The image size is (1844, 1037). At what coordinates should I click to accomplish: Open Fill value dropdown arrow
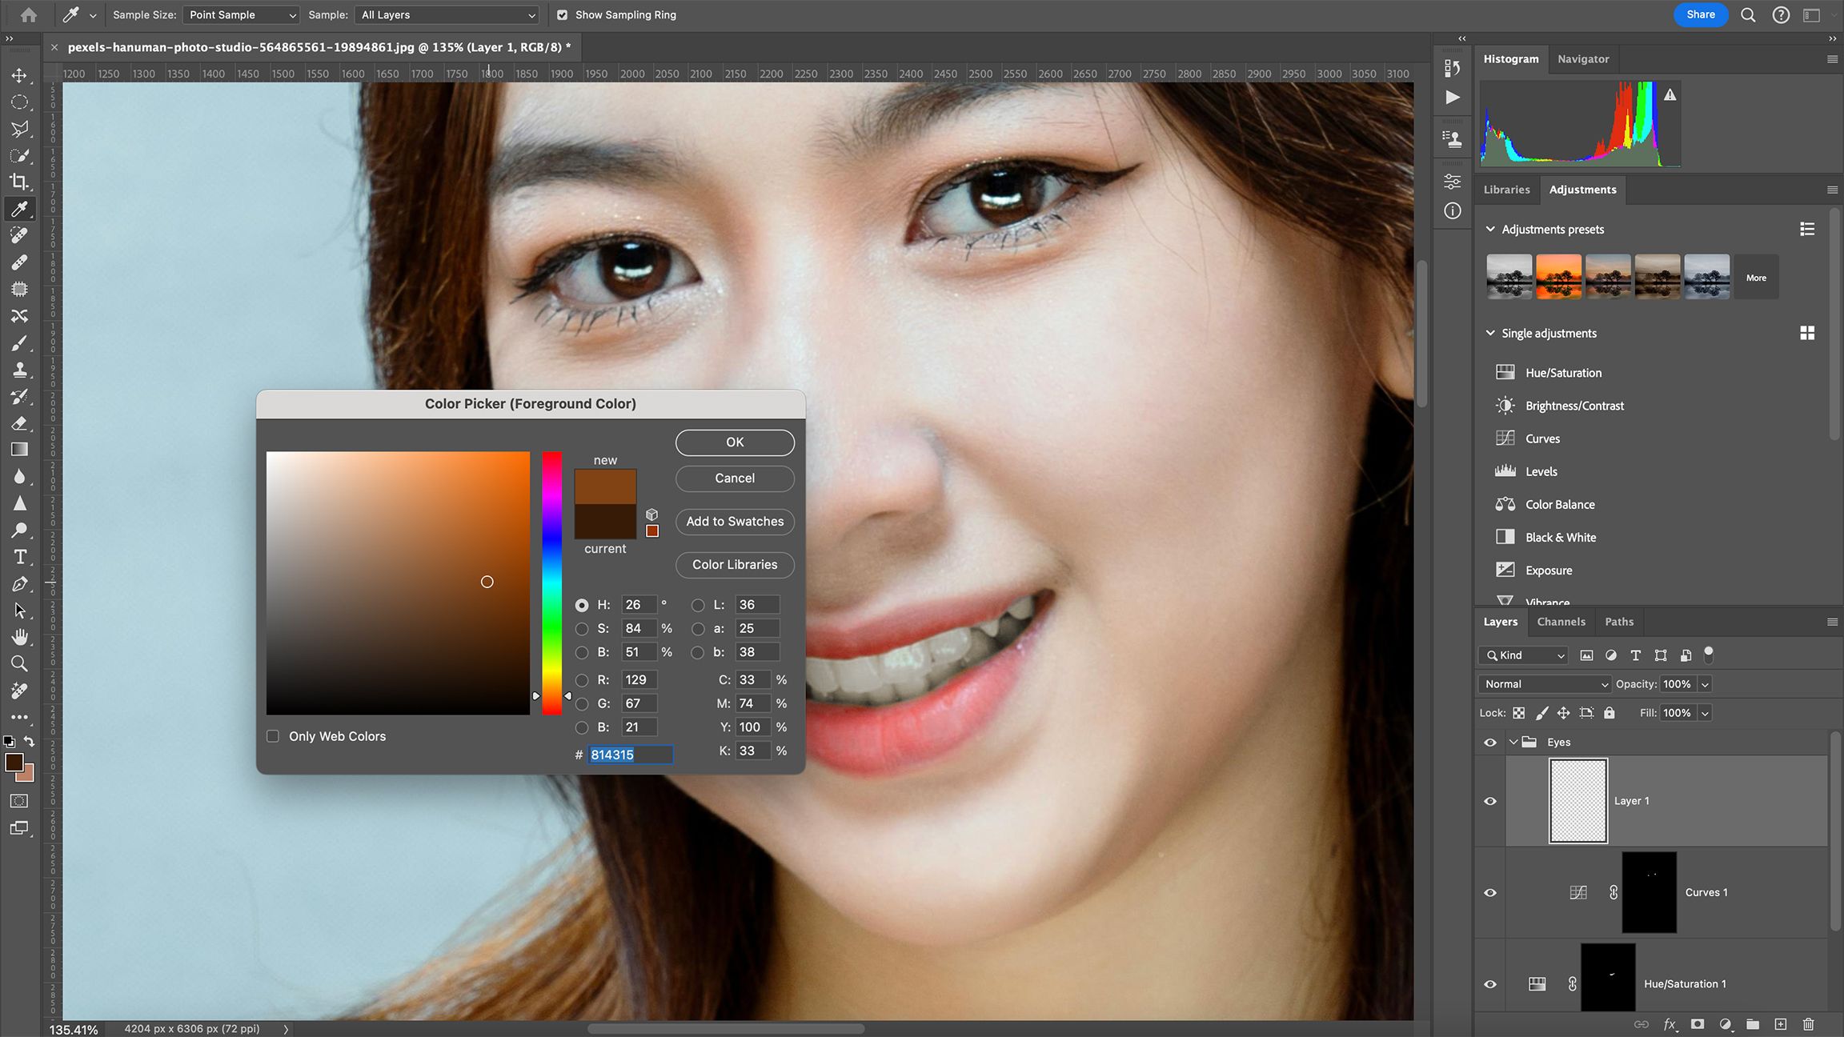click(x=1705, y=713)
